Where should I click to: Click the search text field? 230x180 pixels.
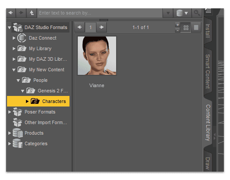click(100, 13)
